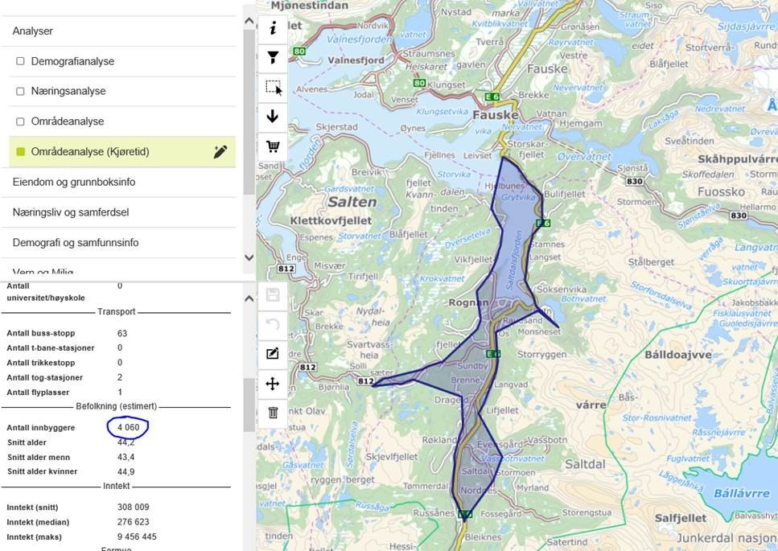The width and height of the screenshot is (778, 551).
Task: Enable the Områdeanalyse checkbox
Action: click(20, 121)
